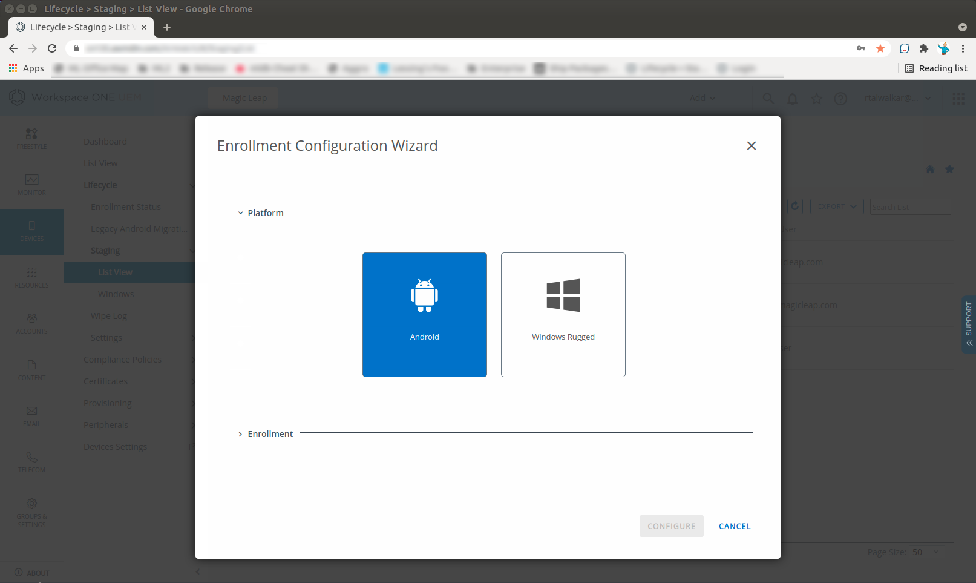Open Chrome extensions puzzle icon

(923, 48)
